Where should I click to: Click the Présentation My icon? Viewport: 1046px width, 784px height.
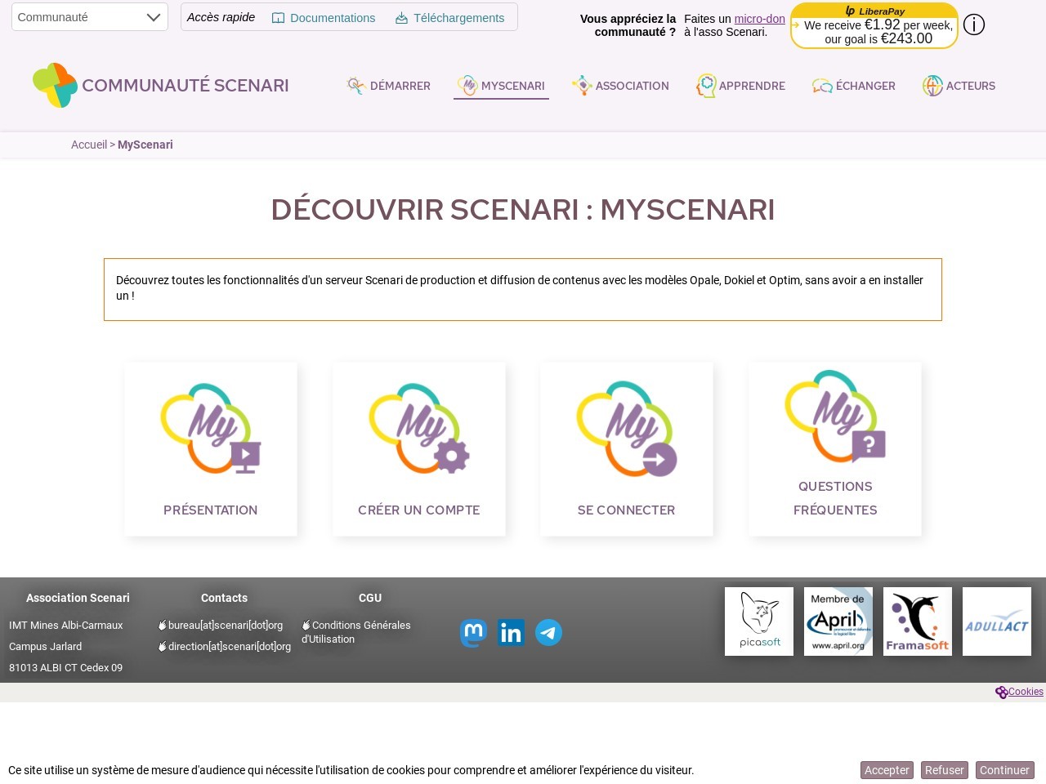coord(211,428)
